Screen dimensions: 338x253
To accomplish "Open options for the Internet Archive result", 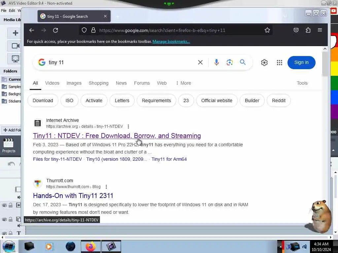I will [128, 126].
